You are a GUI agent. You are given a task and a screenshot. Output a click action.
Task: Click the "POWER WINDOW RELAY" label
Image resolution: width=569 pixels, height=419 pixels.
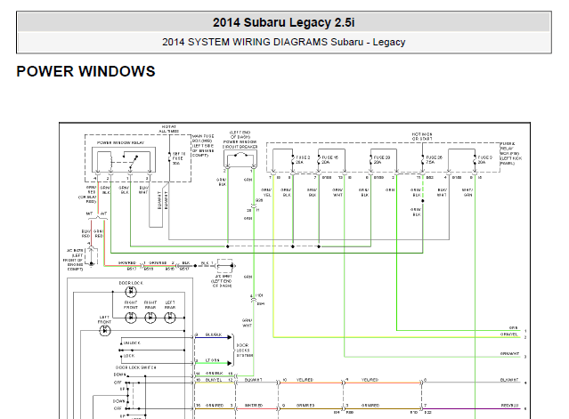[120, 143]
